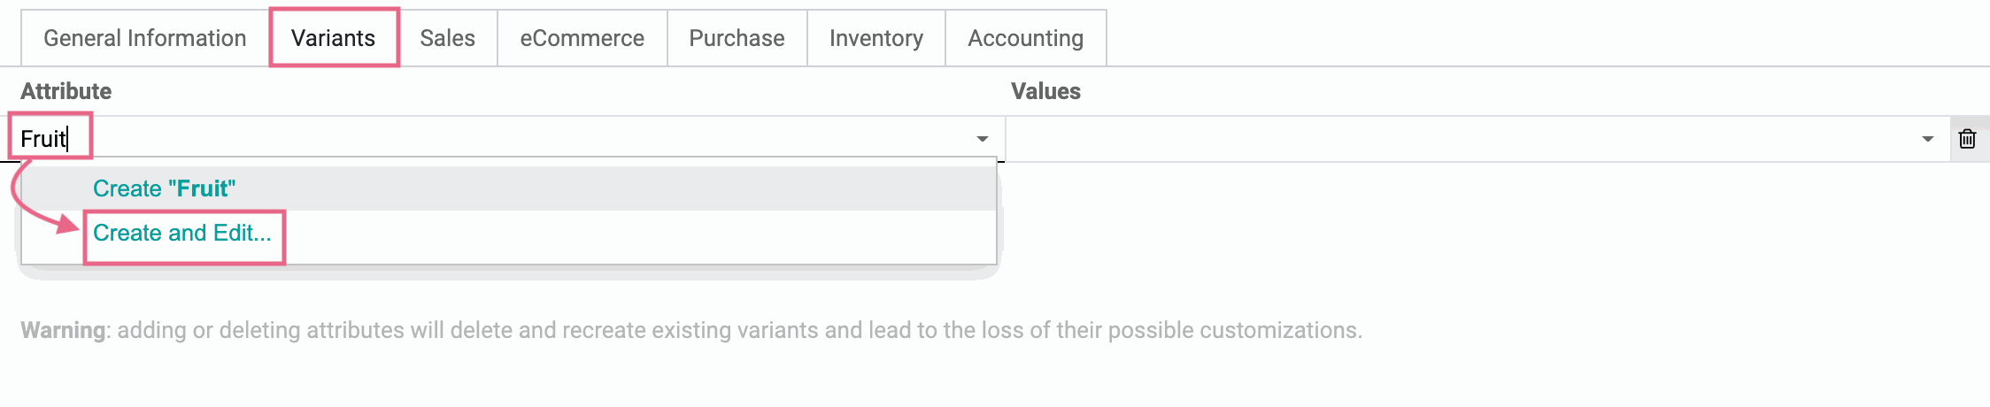The width and height of the screenshot is (1990, 407).
Task: Click the Values column header
Action: coord(1045,91)
